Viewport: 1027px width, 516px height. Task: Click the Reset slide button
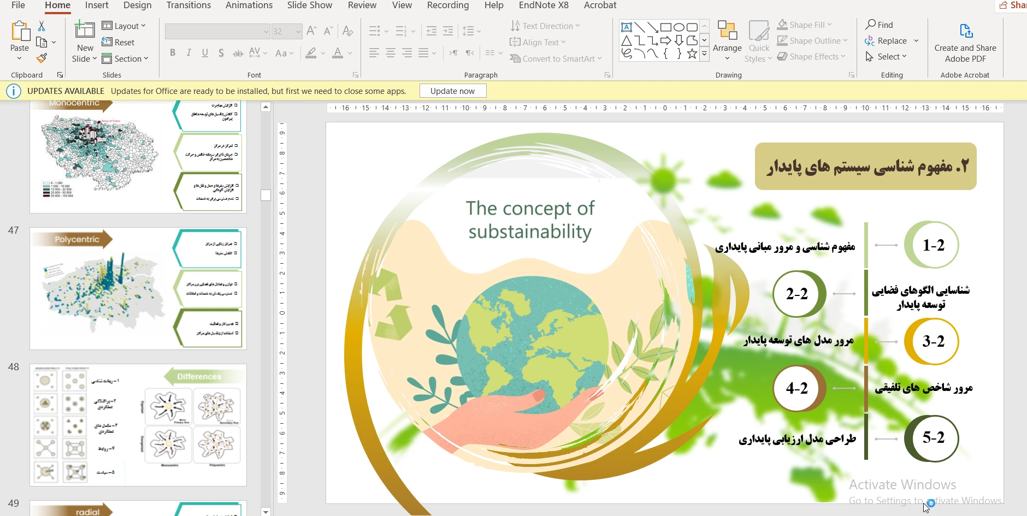point(119,42)
